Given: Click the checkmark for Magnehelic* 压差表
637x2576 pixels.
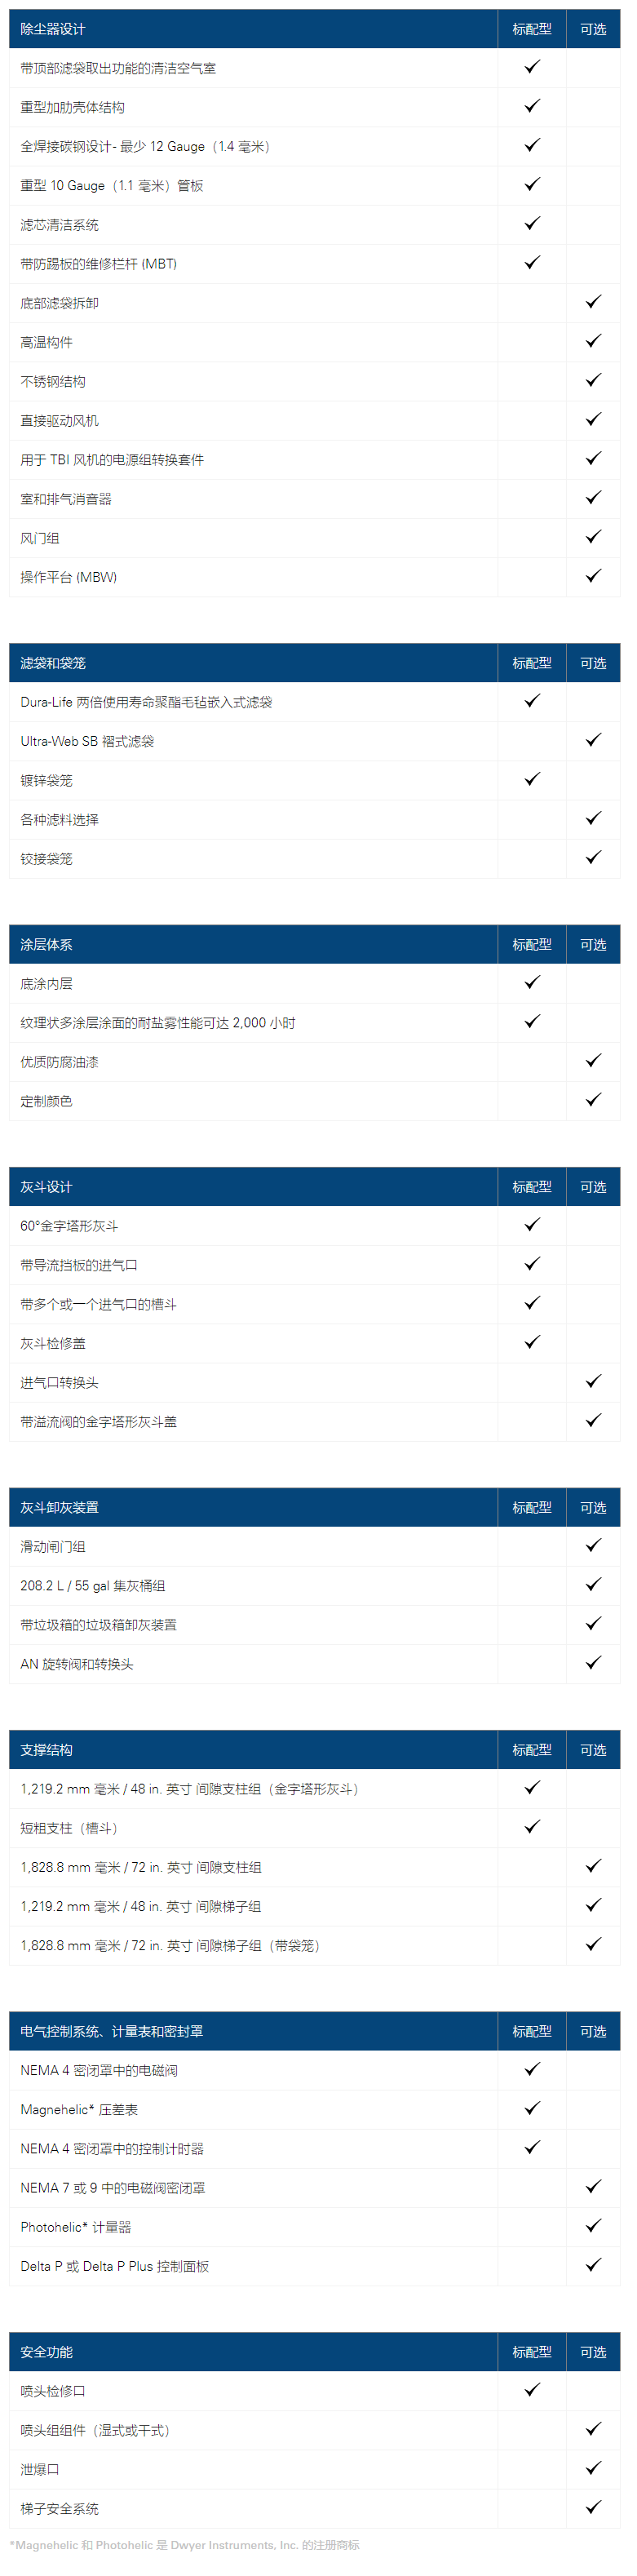Looking at the screenshot, I should 532,2108.
